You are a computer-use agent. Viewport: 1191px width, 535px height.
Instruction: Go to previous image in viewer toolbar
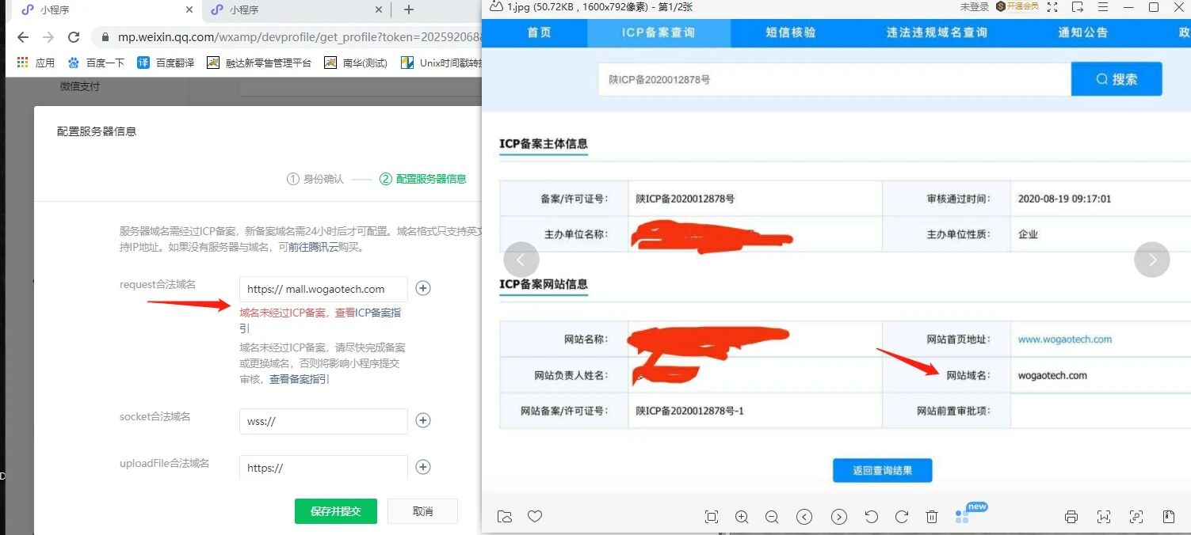pos(804,517)
